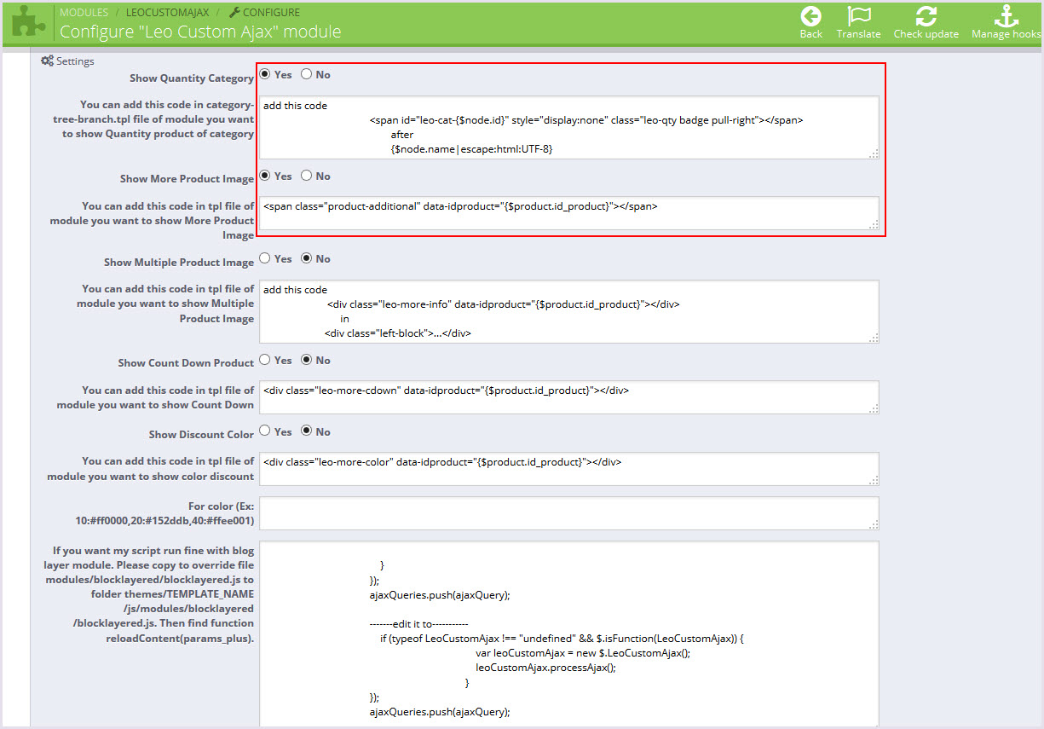Viewport: 1044px width, 729px height.
Task: Click the leo-more-color code textarea
Action: pos(568,468)
